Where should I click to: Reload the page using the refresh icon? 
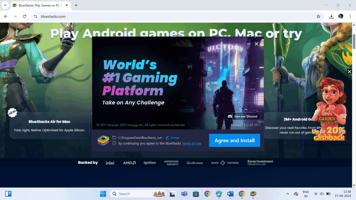[24, 16]
